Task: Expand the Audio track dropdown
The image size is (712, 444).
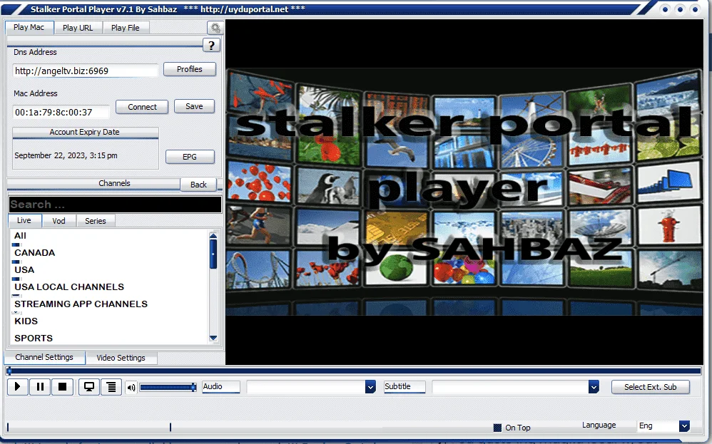Action: (370, 387)
